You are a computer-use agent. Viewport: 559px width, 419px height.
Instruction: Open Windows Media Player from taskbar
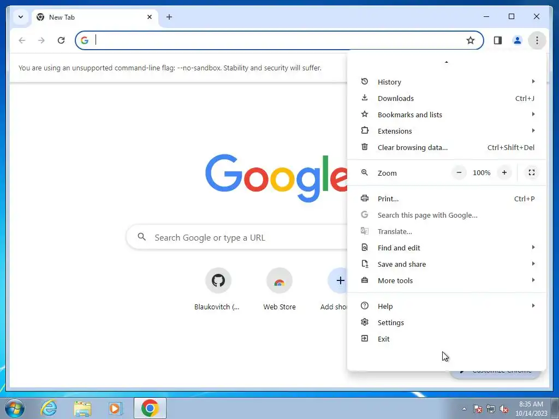coord(115,408)
